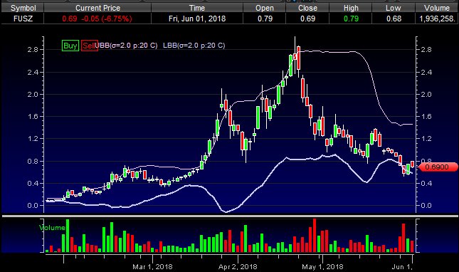Click the Close column header
The width and height of the screenshot is (459, 272).
pos(307,8)
